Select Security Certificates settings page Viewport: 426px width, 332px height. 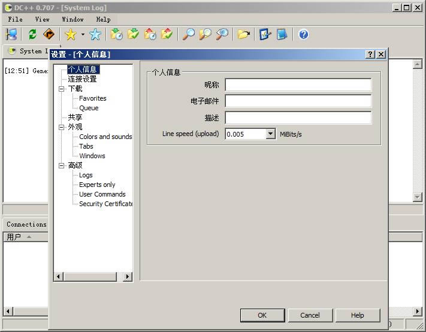[105, 204]
